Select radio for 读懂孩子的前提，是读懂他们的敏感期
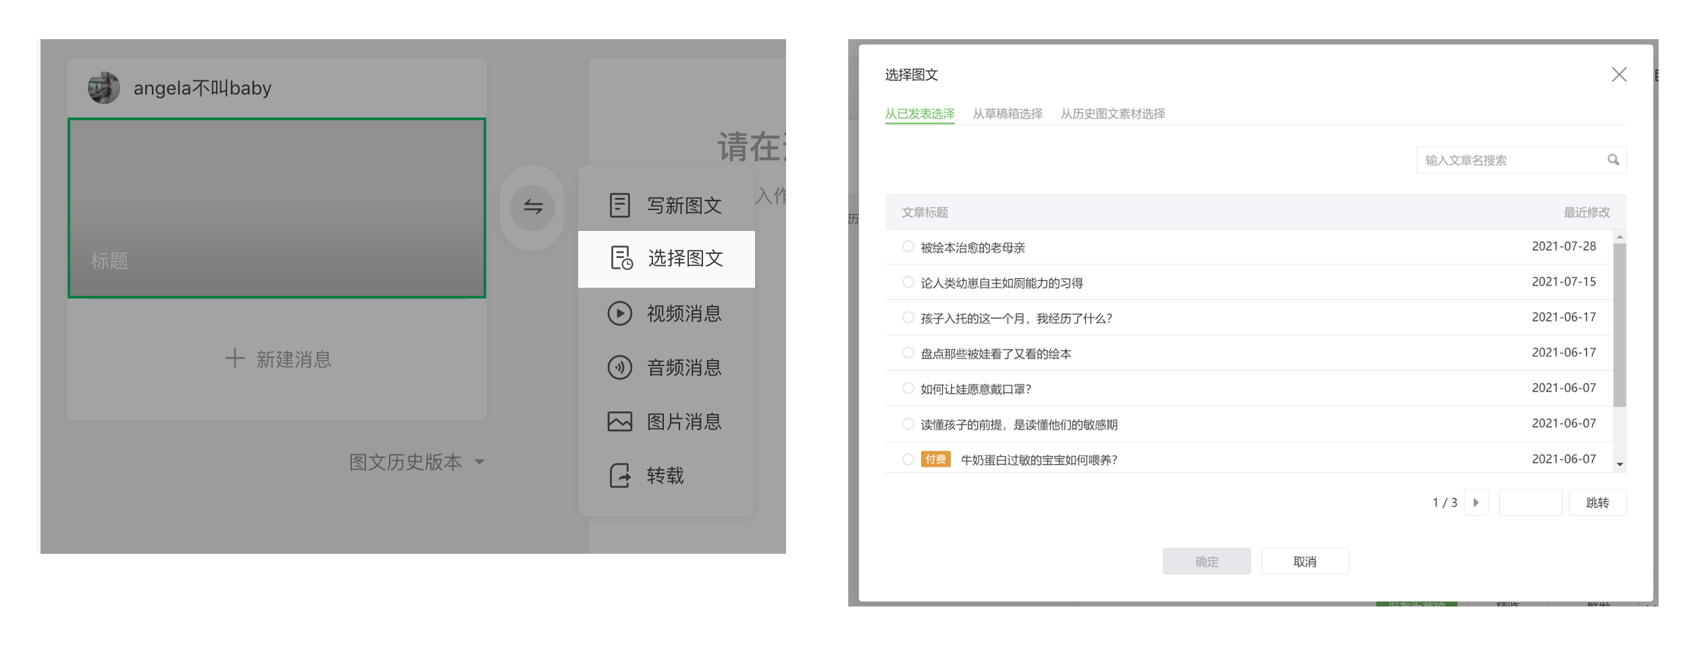Viewport: 1687px width, 647px height. tap(908, 423)
